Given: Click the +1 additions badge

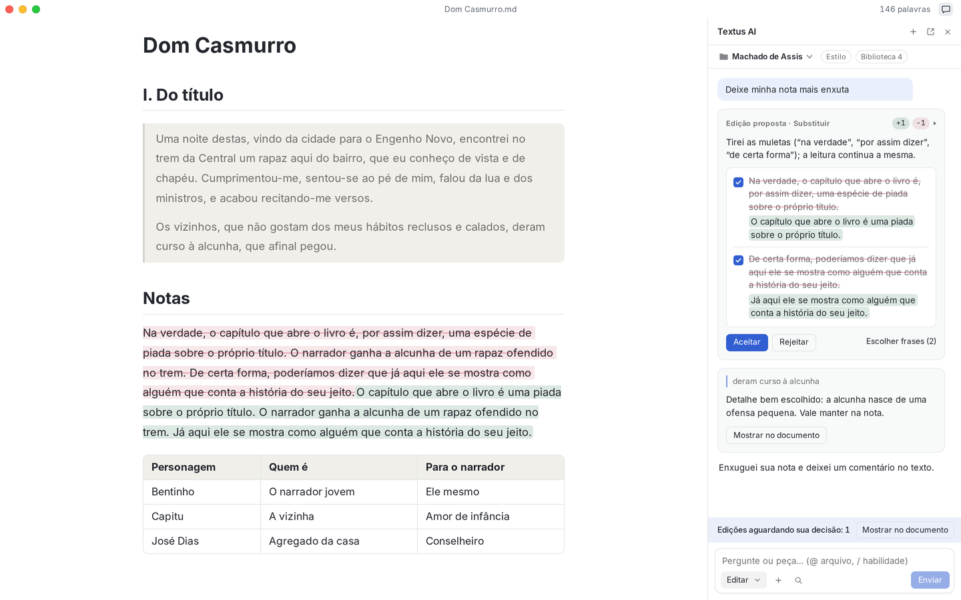Looking at the screenshot, I should [x=900, y=123].
